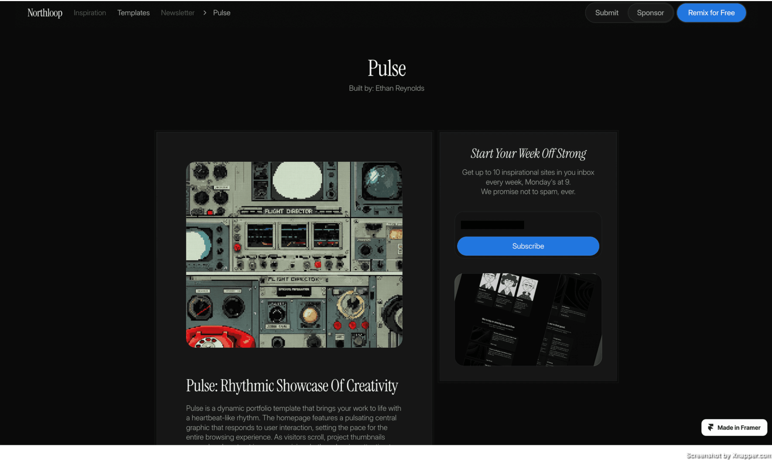This screenshot has height=460, width=772.
Task: Focus the email input field above Subscribe
Action: pos(528,225)
